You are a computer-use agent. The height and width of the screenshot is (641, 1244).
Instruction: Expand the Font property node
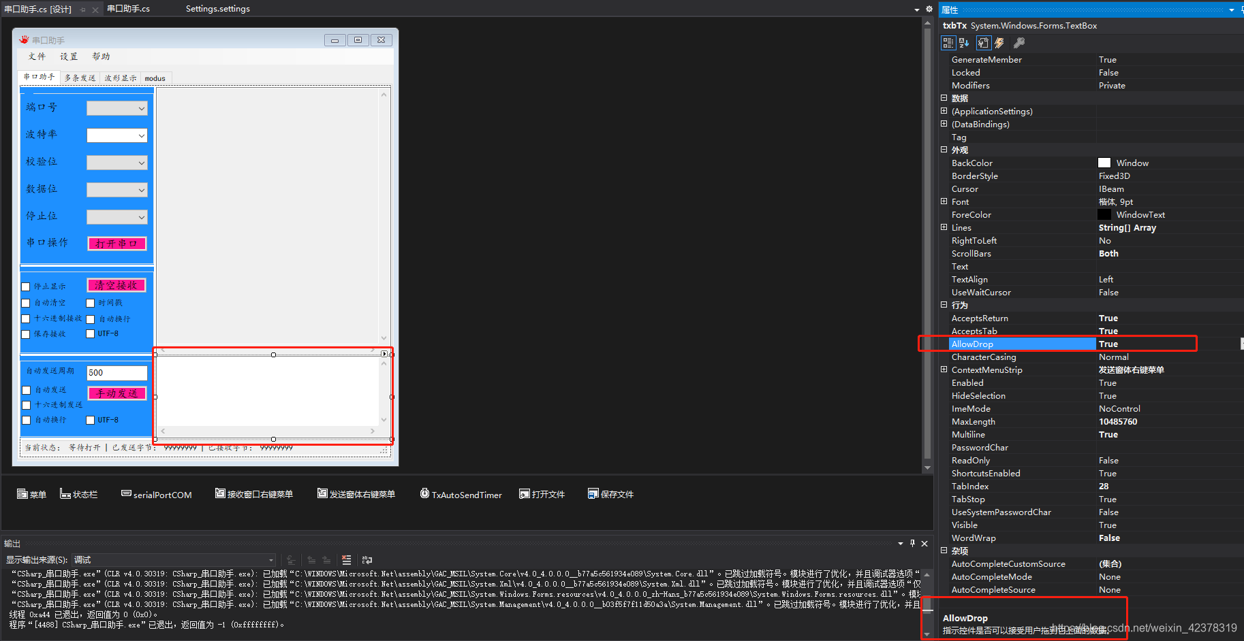click(944, 201)
